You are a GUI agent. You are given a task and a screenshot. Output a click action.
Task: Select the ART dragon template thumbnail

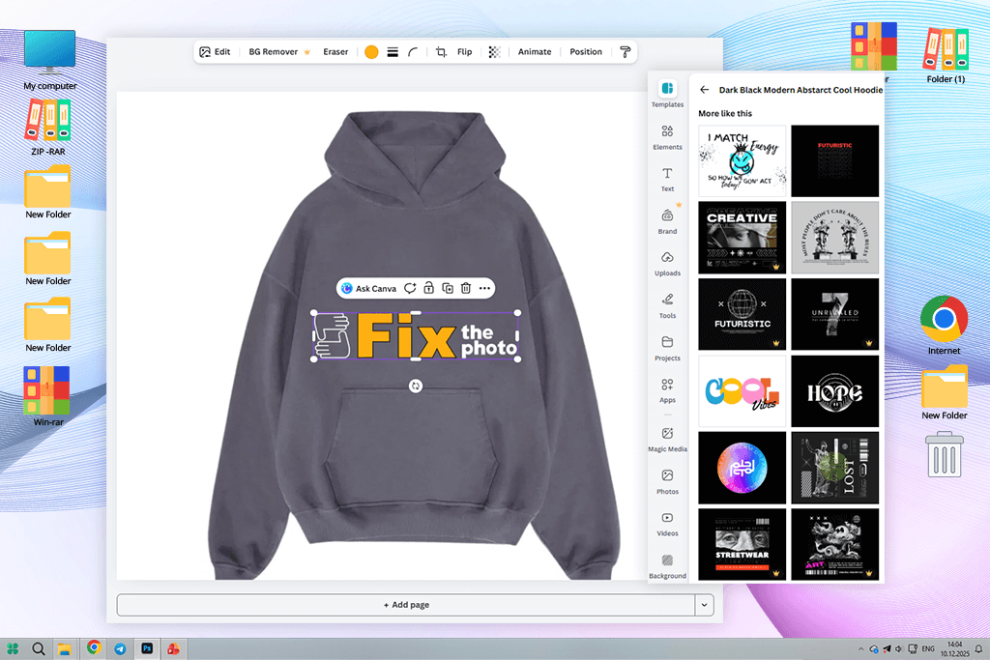click(x=834, y=545)
